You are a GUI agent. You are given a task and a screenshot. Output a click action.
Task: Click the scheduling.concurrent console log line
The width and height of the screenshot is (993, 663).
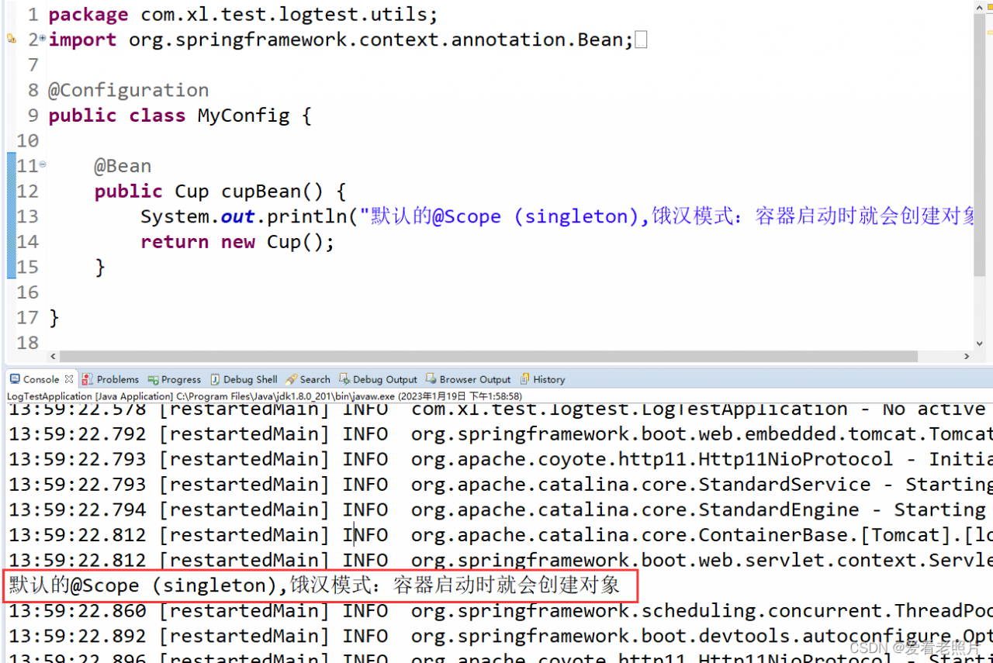coord(500,611)
